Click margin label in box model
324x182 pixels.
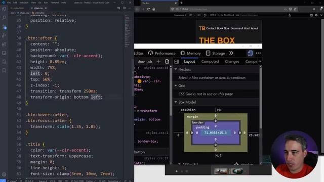[x=192, y=117]
